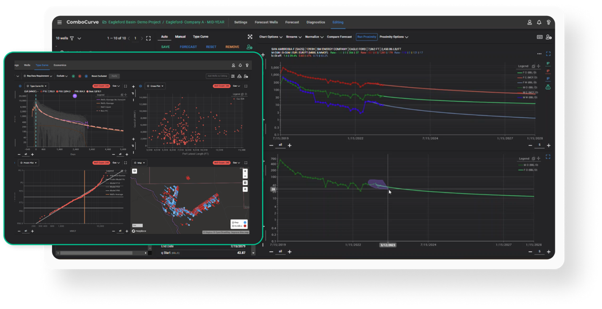
Task: Open the help question mark icon
Action: click(x=549, y=22)
